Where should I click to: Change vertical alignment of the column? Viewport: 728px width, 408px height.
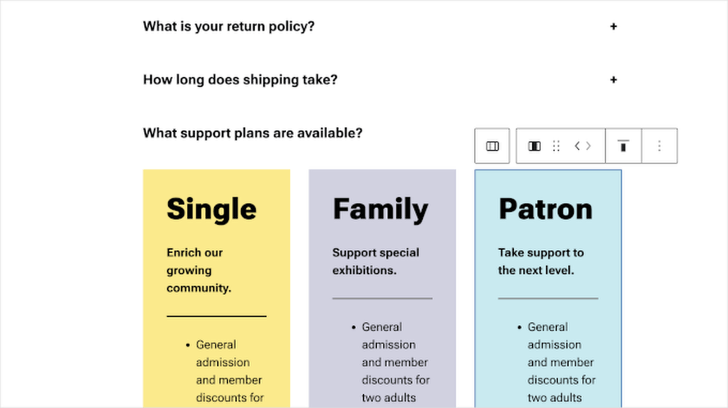pos(623,146)
